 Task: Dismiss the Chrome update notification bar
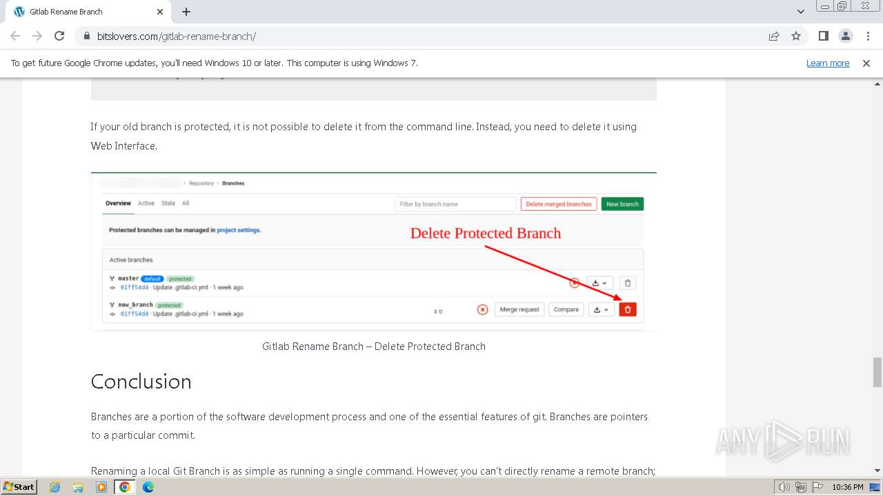[866, 63]
